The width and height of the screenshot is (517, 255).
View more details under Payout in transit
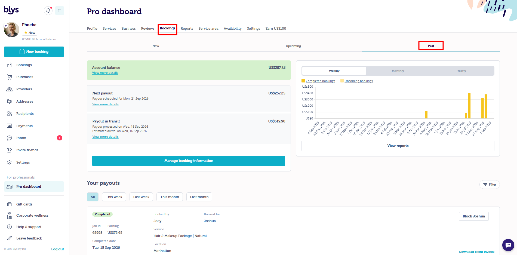[105, 137]
